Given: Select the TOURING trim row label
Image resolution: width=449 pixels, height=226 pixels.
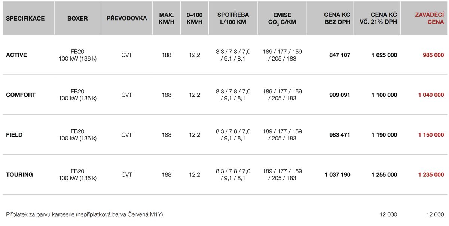Looking at the screenshot, I should (19, 174).
